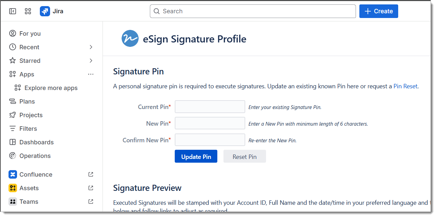Screen dimensions: 436x217
Task: Click the Apps more options ellipsis
Action: (x=91, y=74)
